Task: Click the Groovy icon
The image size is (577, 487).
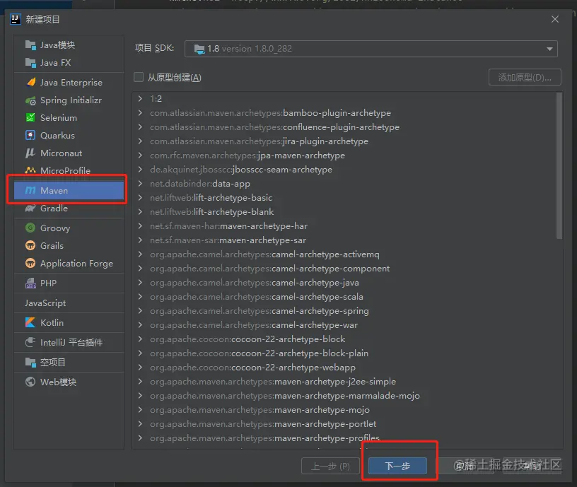Action: click(x=30, y=228)
